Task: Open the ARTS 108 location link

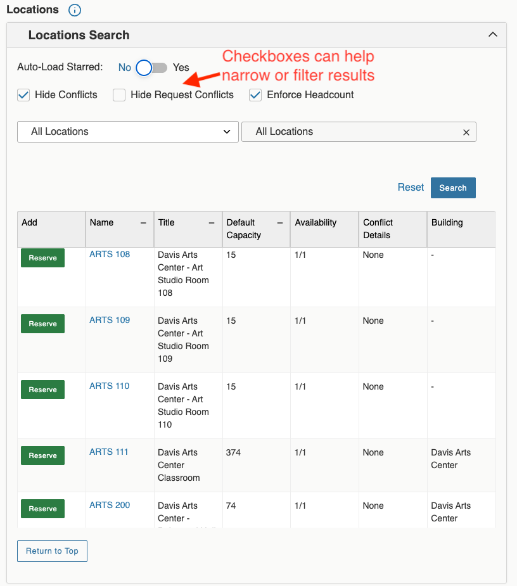Action: point(109,254)
